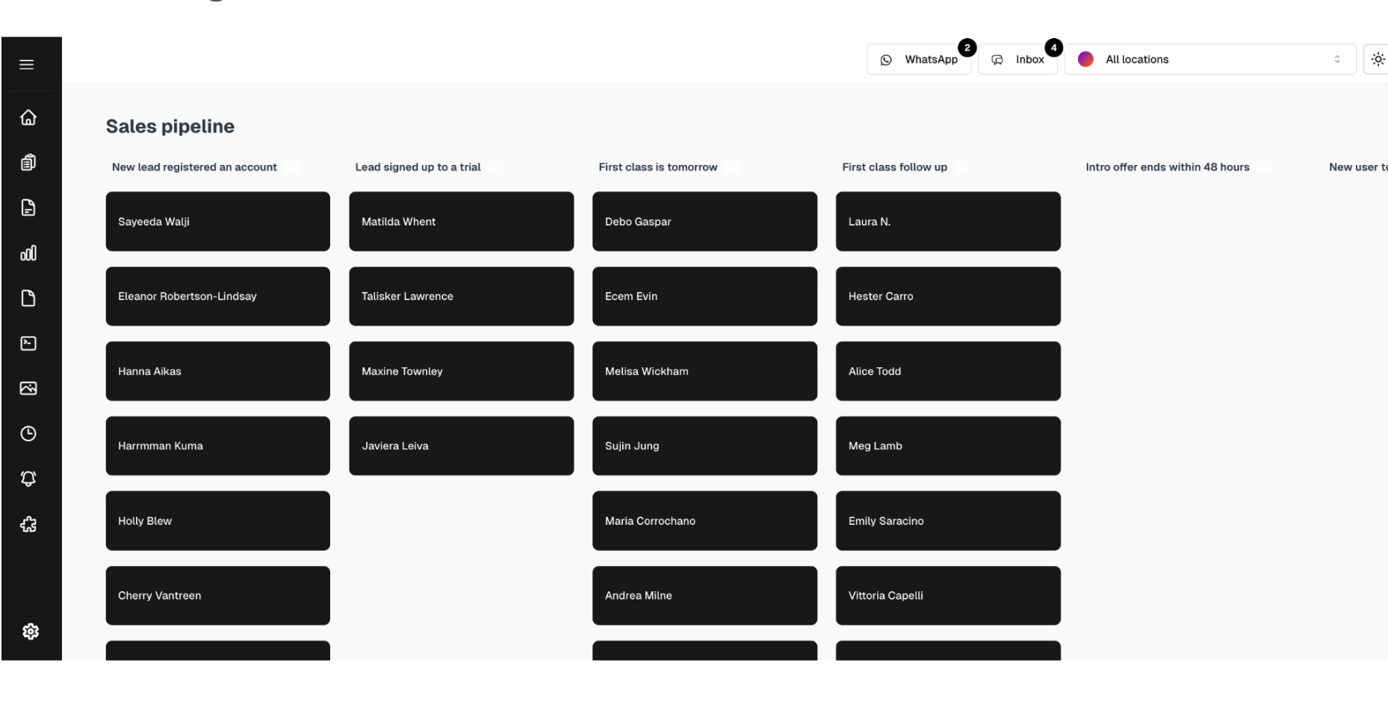Image resolution: width=1388 pixels, height=710 pixels.
Task: Go to the Home icon in the sidebar
Action: click(28, 117)
